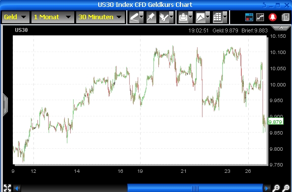
Task: Open the Geld price type dropdown
Action: 15,17
